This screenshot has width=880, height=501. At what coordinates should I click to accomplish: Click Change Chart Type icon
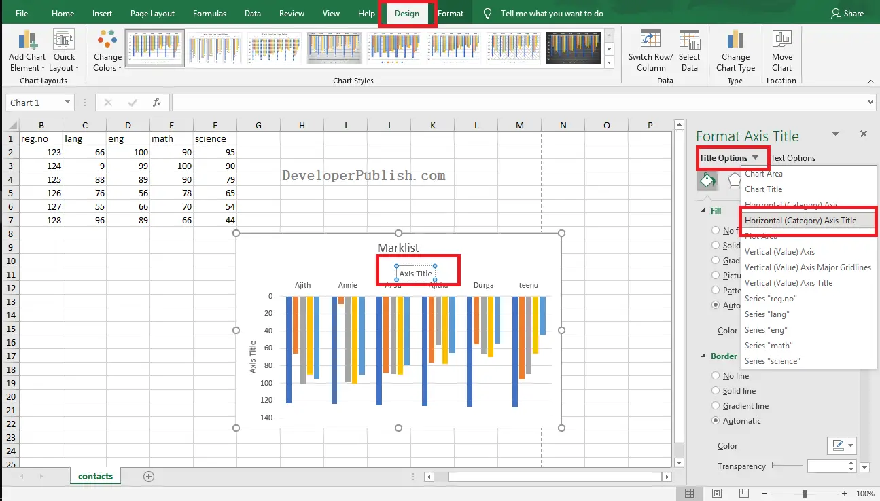pyautogui.click(x=735, y=39)
